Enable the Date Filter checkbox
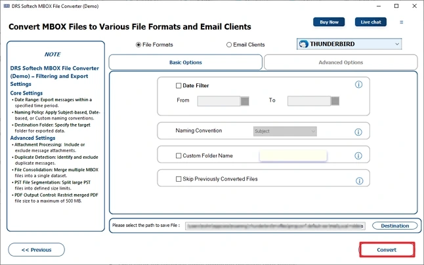Viewport: 424px width, 265px height. tap(179, 86)
